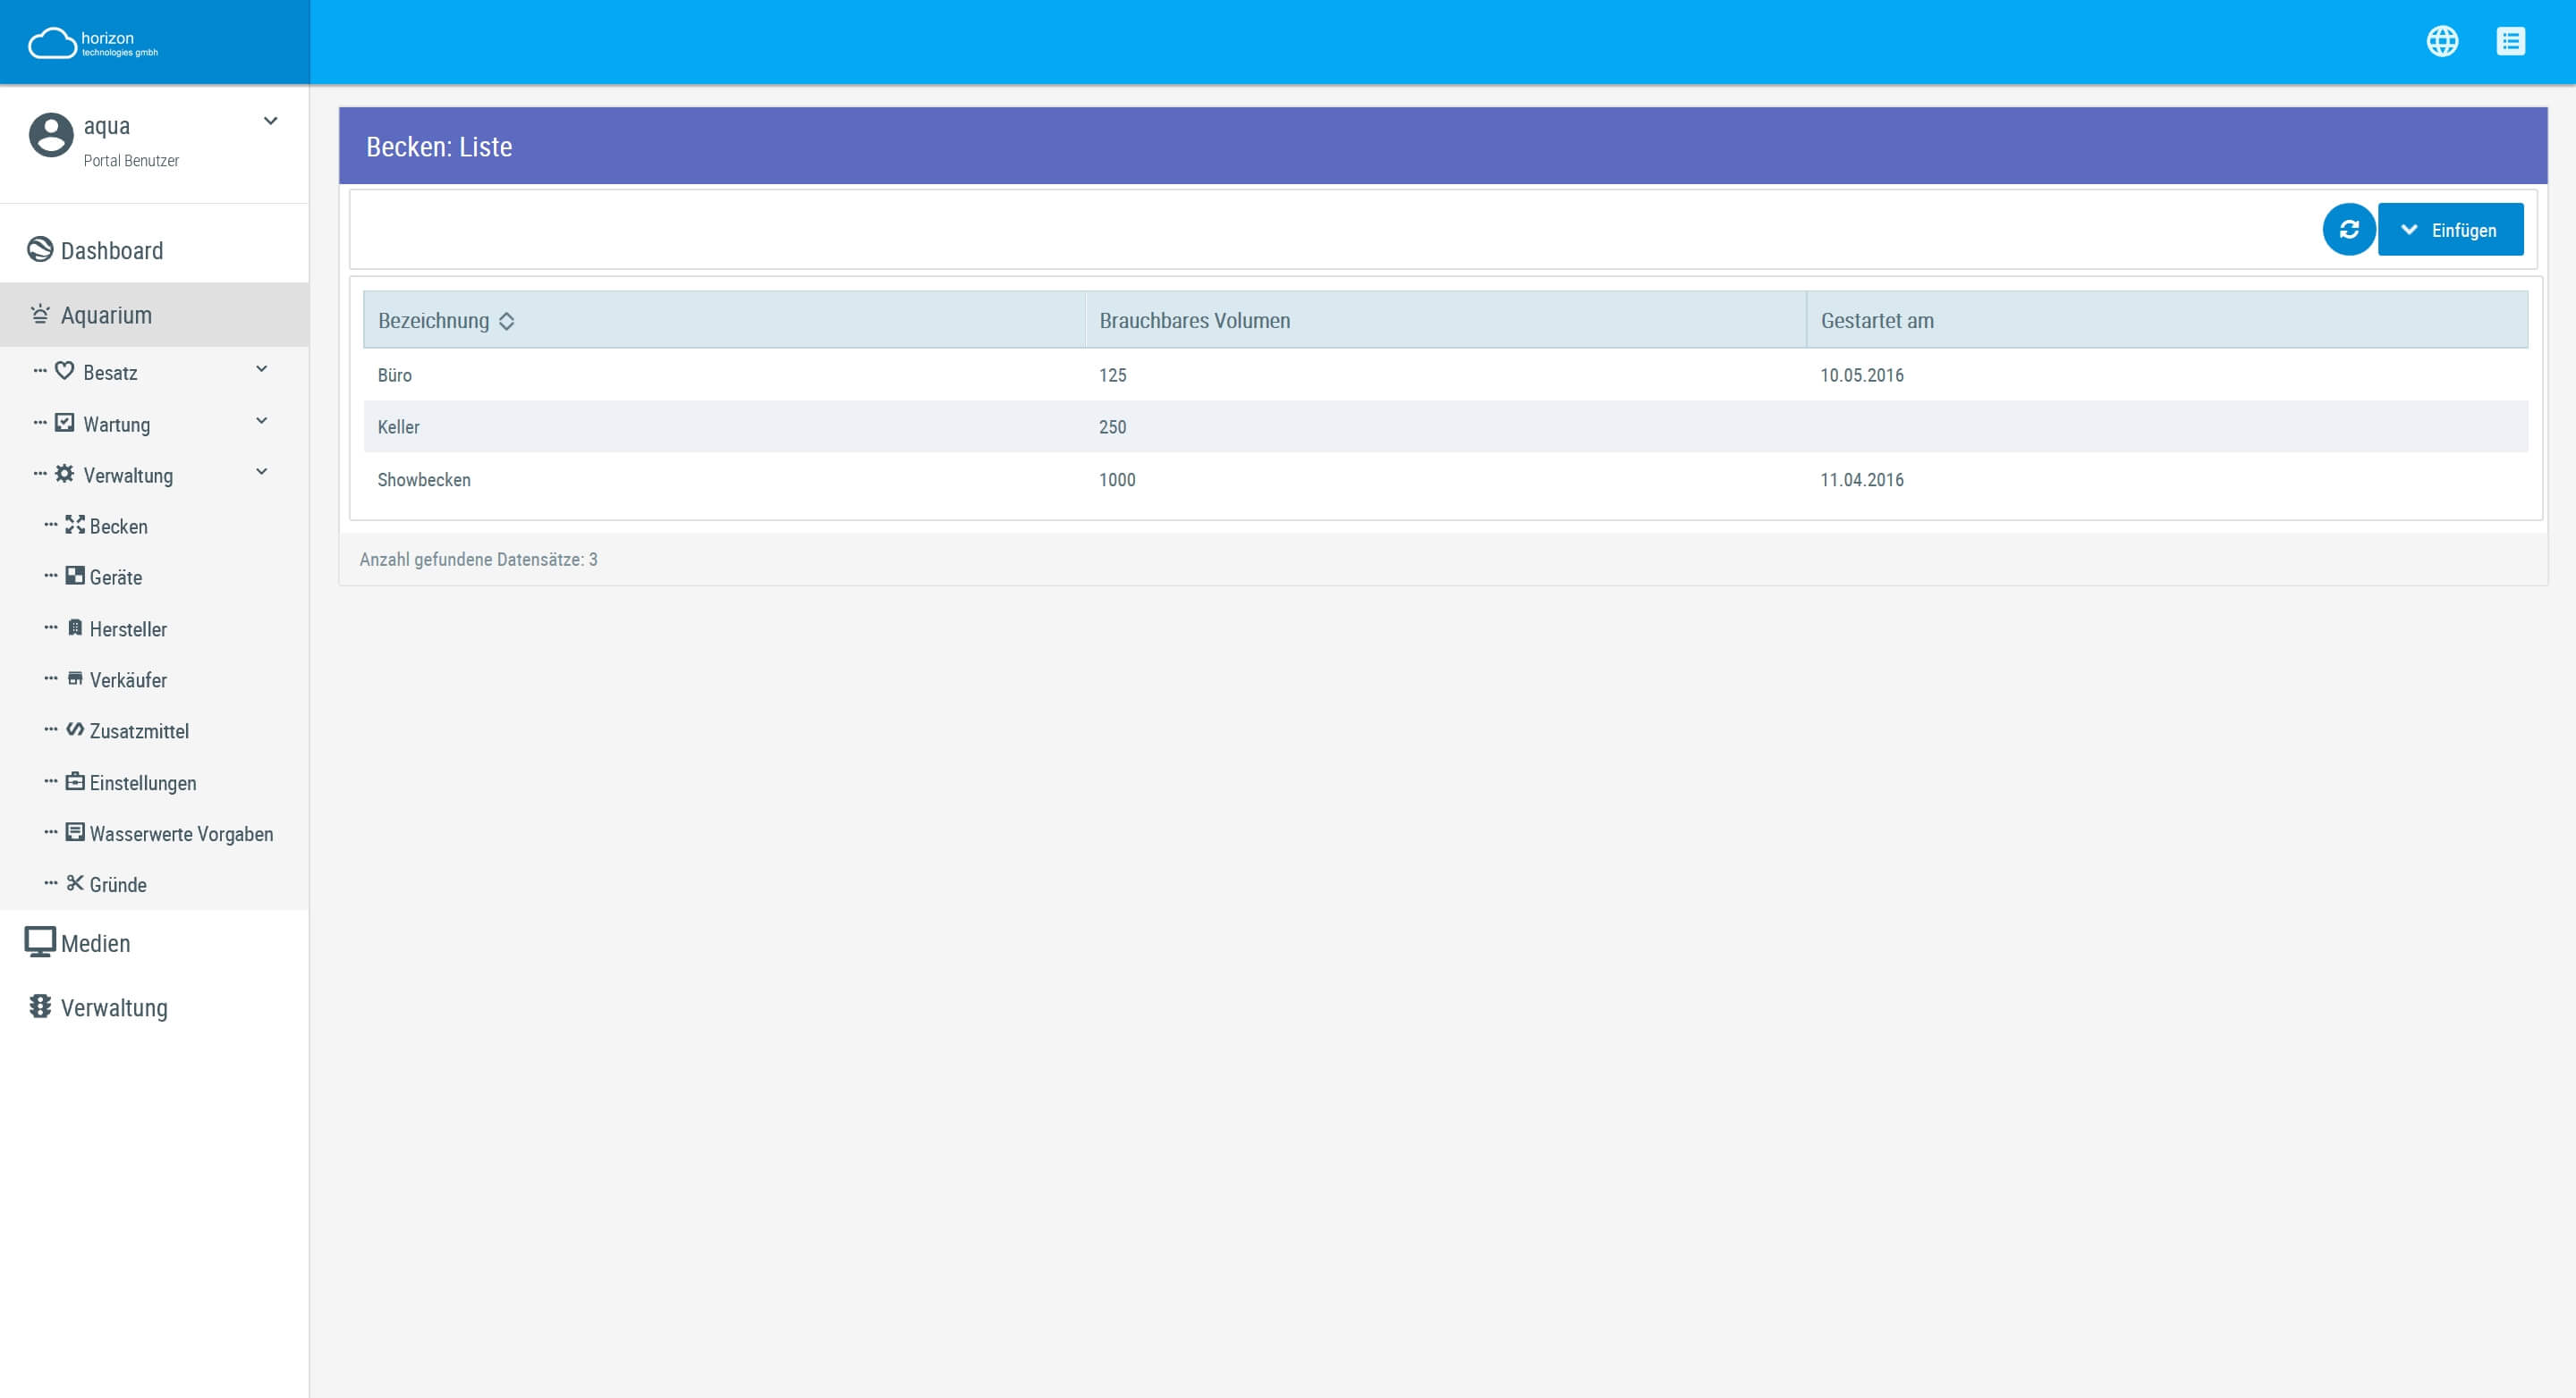The height and width of the screenshot is (1398, 2576).
Task: Open the list view icon top right
Action: pos(2511,41)
